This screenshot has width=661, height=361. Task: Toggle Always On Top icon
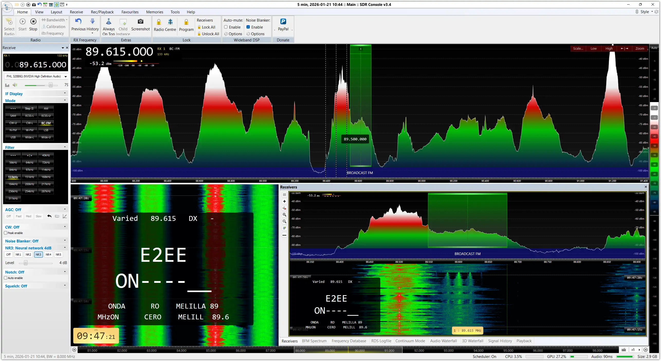click(x=108, y=22)
